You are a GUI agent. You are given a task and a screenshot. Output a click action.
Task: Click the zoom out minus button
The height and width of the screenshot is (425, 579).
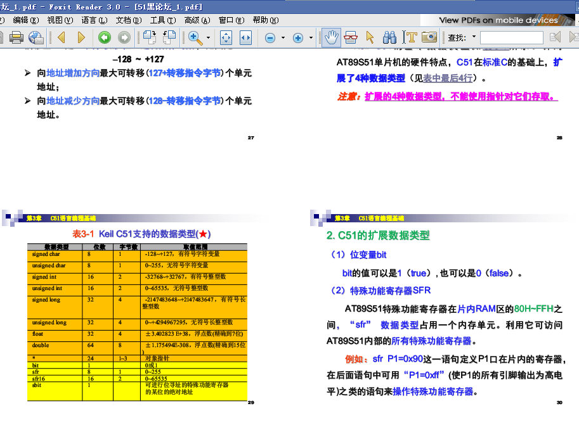[x=270, y=37]
